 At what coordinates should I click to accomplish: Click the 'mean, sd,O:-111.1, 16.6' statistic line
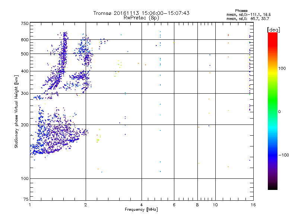[x=248, y=14]
